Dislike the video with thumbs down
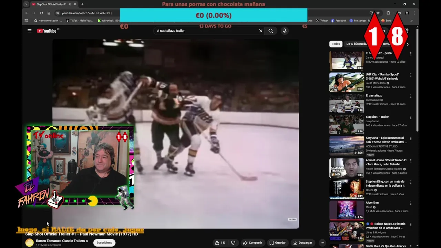441x248 pixels. [x=233, y=243]
